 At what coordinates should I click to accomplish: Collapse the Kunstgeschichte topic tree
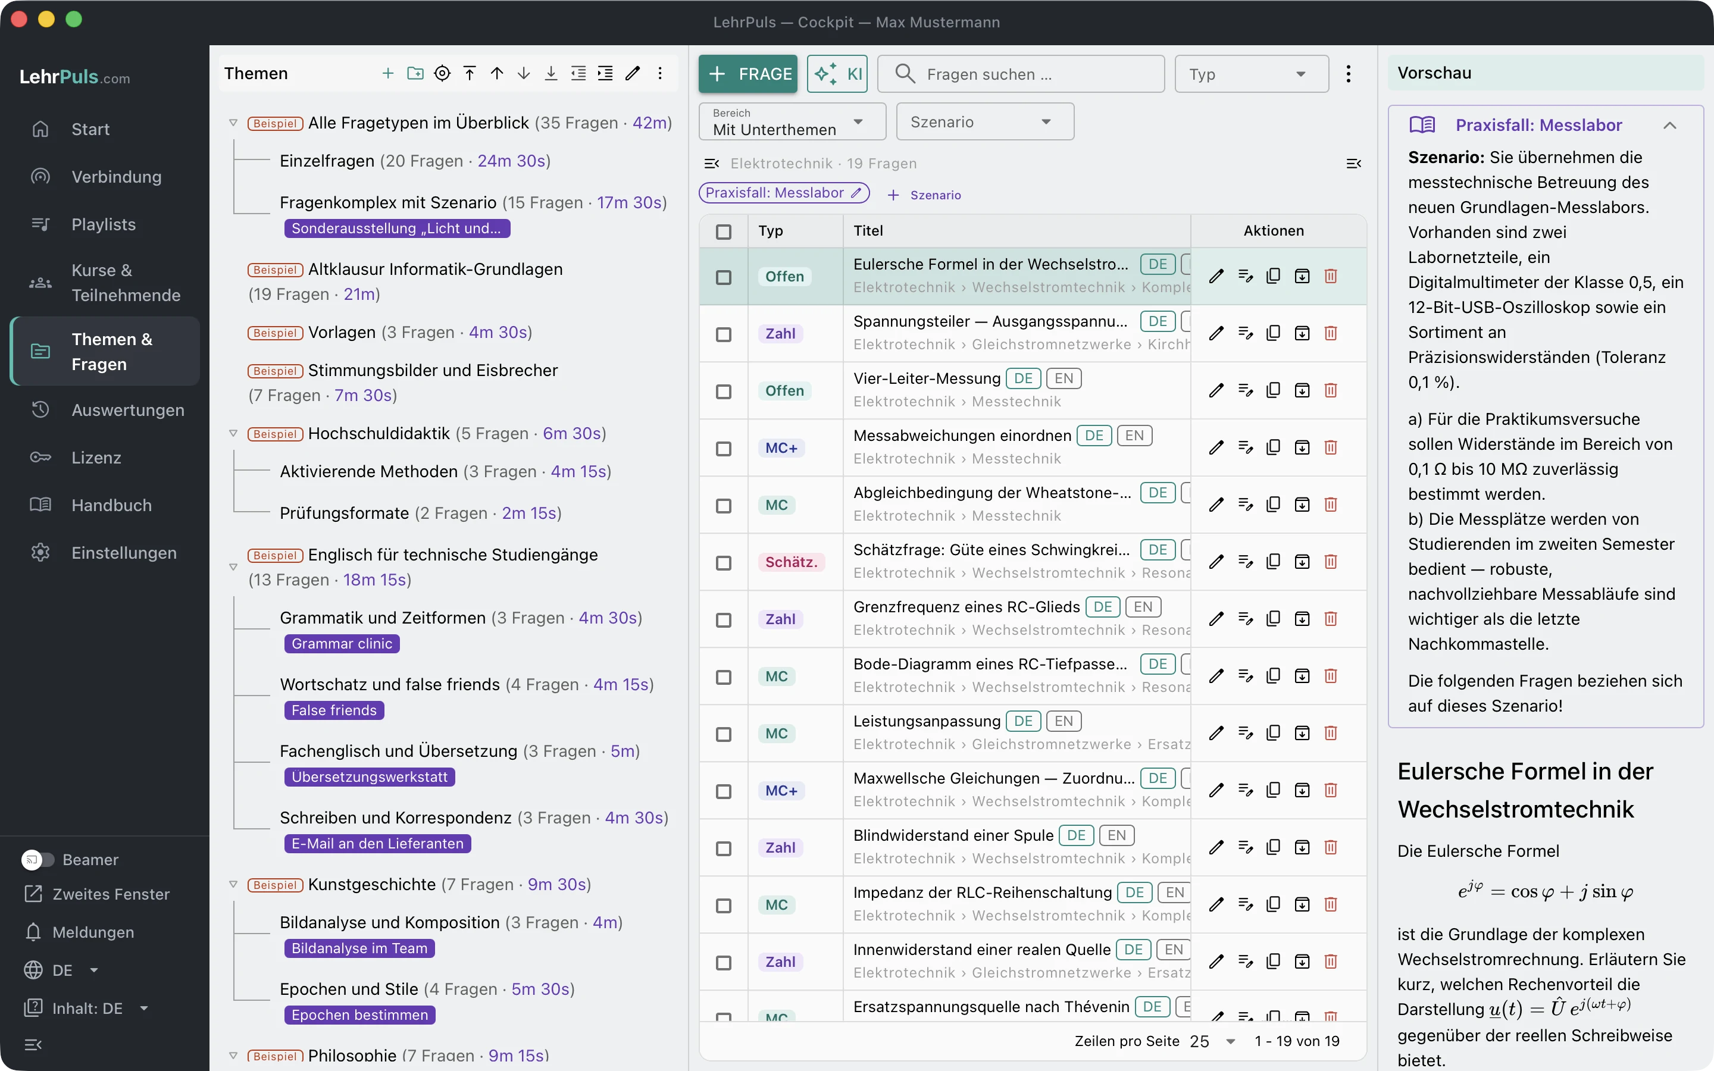point(233,884)
